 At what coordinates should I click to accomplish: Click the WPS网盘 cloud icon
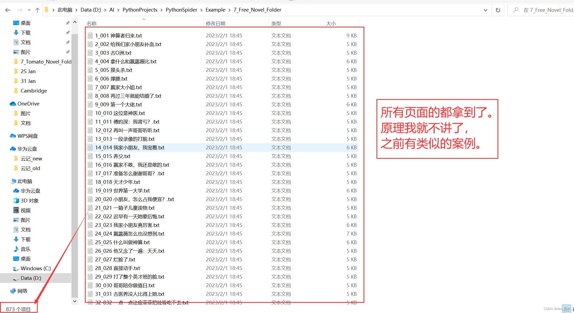pos(13,136)
